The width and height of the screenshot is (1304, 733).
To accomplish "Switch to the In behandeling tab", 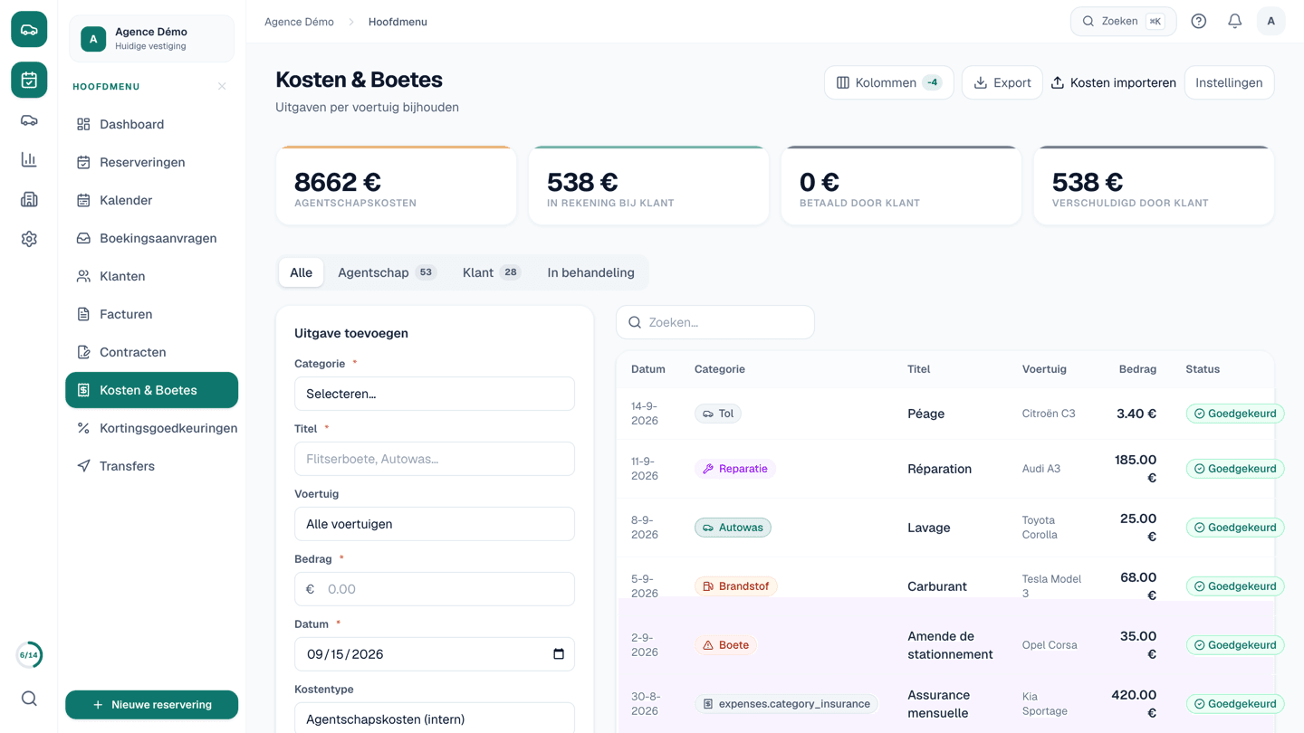I will [590, 272].
